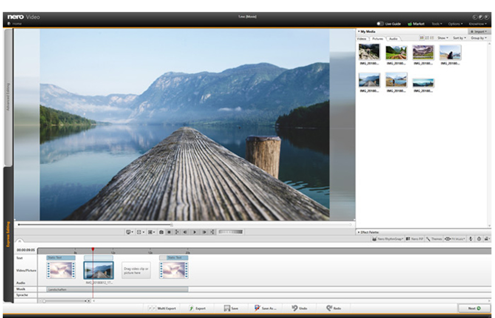
Task: Click the Next button
Action: click(475, 308)
